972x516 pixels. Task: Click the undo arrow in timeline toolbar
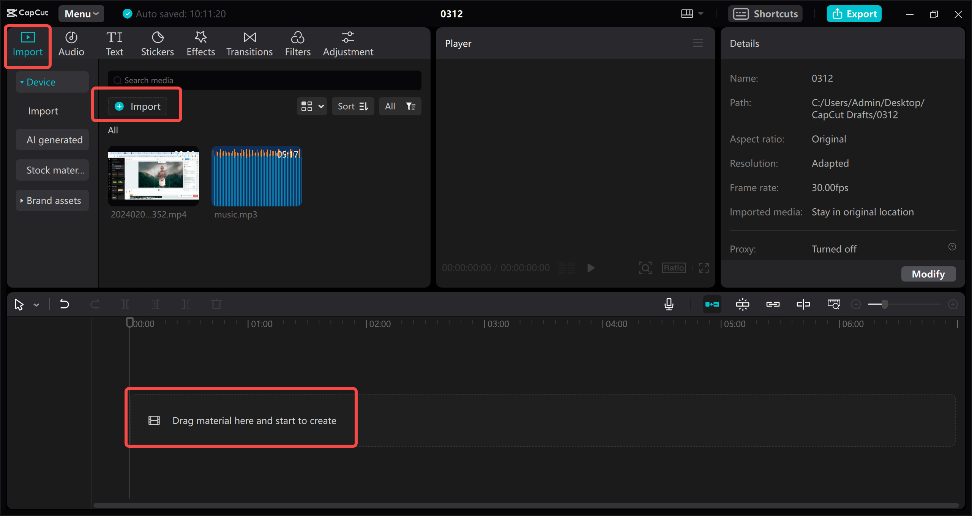pos(65,304)
